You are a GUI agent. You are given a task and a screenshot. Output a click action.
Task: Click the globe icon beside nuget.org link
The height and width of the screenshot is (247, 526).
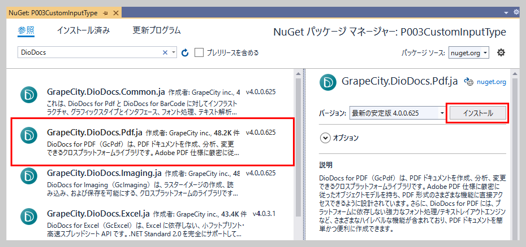pyautogui.click(x=468, y=81)
